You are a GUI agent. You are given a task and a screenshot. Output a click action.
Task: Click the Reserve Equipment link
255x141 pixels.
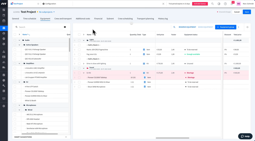[x=187, y=27]
